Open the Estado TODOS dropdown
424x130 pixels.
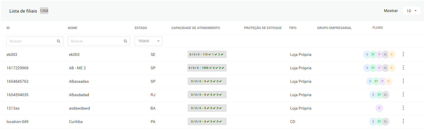click(148, 41)
